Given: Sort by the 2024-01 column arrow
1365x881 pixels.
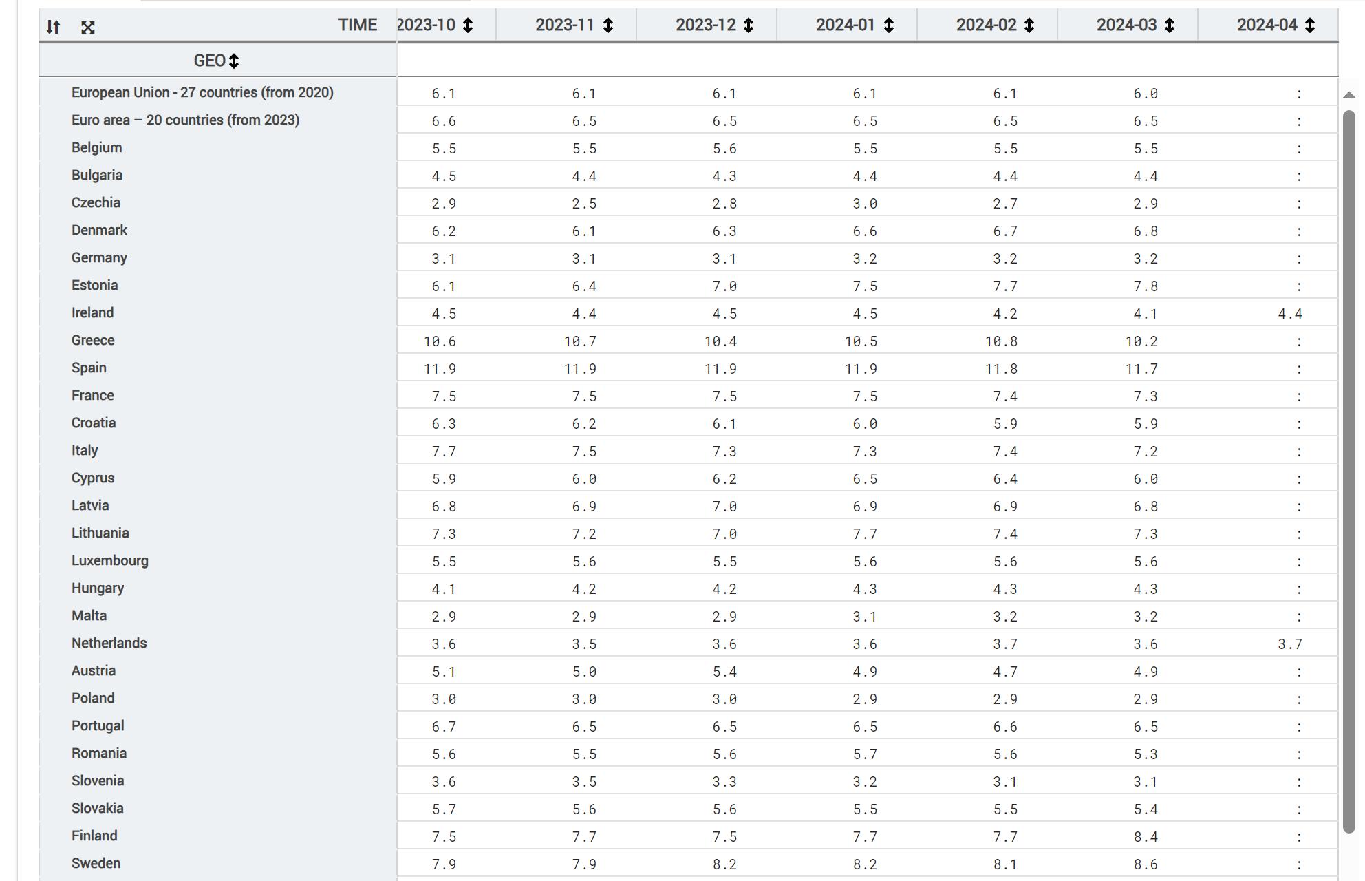Looking at the screenshot, I should pyautogui.click(x=889, y=25).
